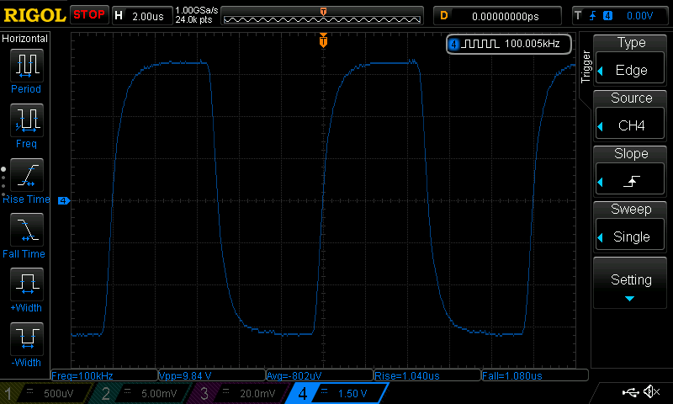Image resolution: width=673 pixels, height=404 pixels.
Task: Toggle the muted speaker icon
Action: [651, 391]
